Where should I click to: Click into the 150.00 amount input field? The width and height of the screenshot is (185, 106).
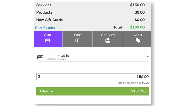coord(93,77)
